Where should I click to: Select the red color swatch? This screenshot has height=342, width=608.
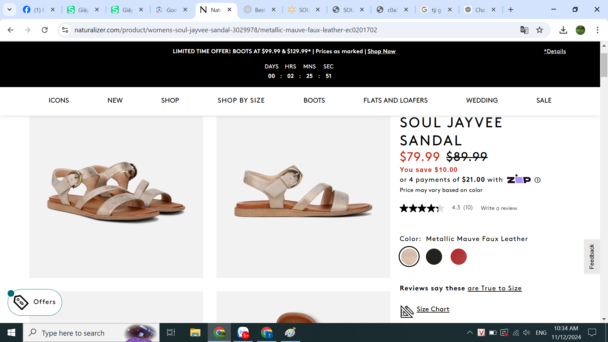459,256
